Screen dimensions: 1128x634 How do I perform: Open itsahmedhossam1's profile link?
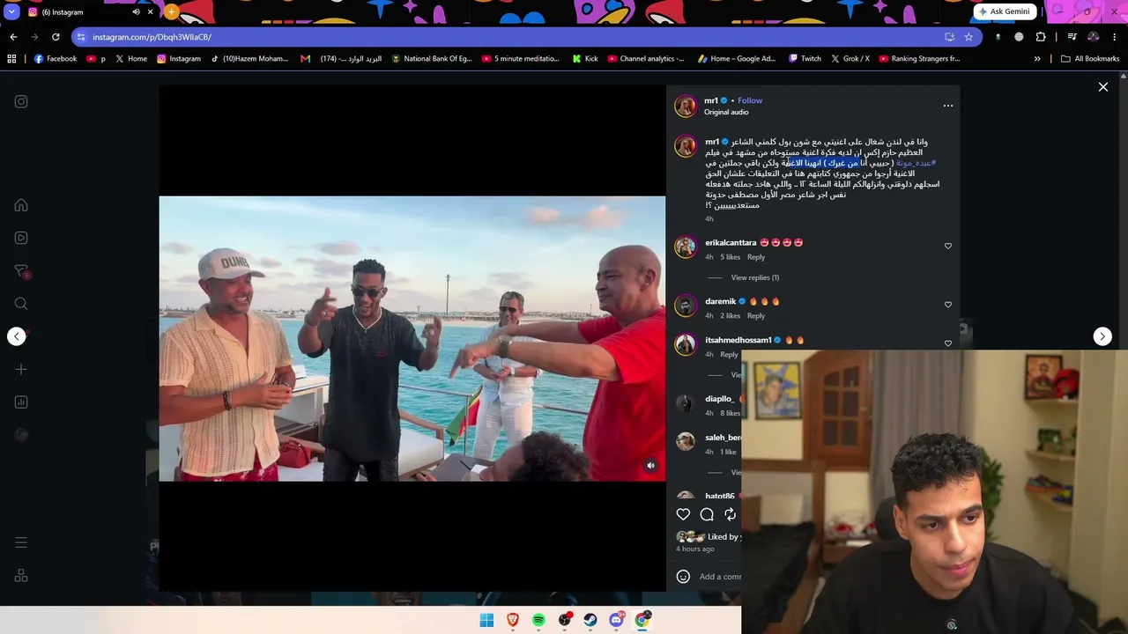click(738, 340)
